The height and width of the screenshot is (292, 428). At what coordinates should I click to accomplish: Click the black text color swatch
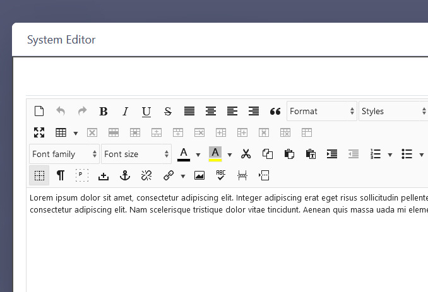[184, 154]
